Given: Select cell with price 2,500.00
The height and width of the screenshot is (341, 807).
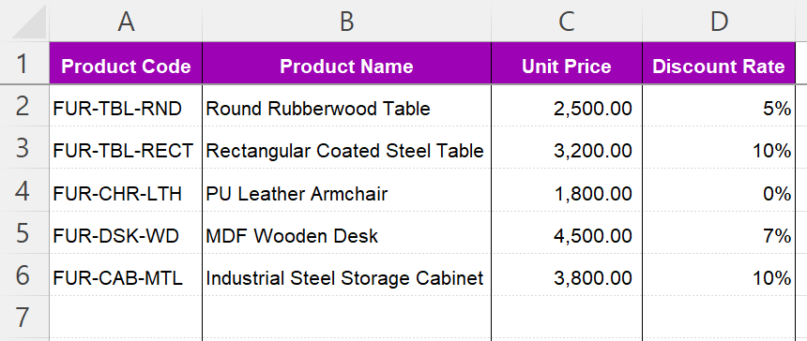Looking at the screenshot, I should point(567,106).
